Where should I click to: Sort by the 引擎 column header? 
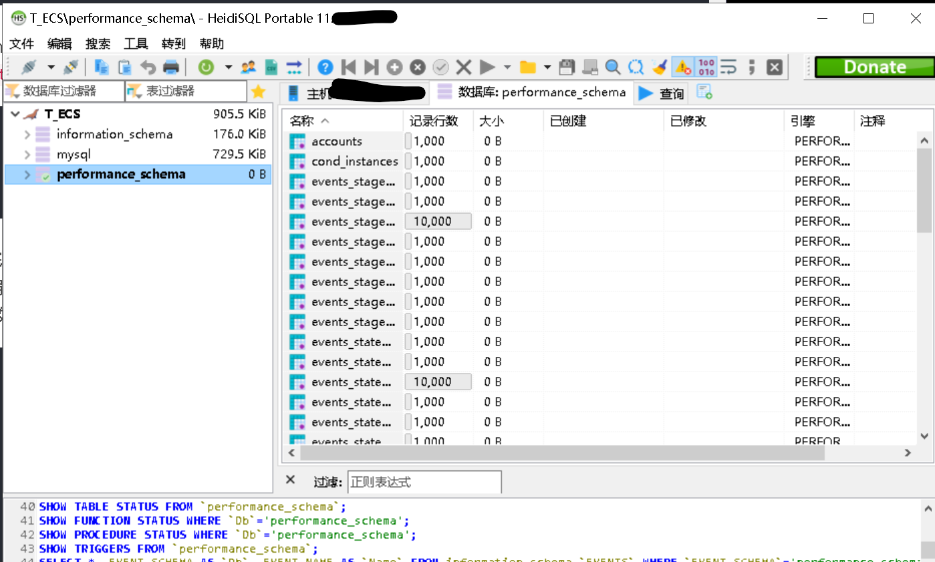point(819,121)
